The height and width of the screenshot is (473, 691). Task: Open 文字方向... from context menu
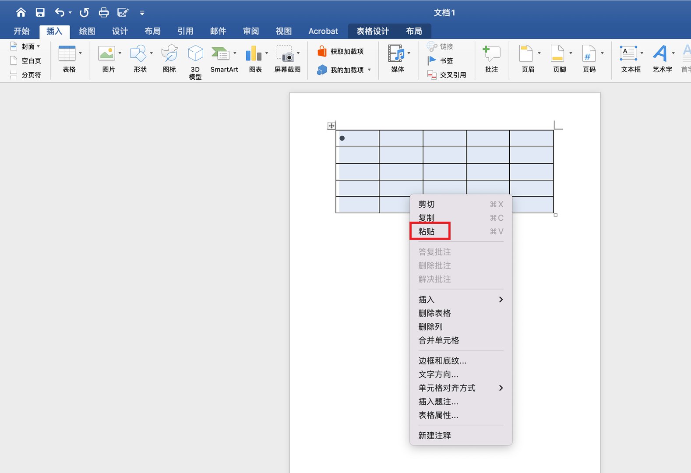pyautogui.click(x=461, y=374)
